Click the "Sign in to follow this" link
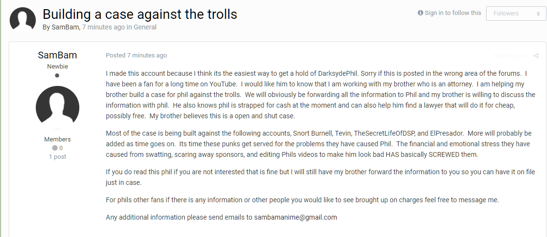 (x=453, y=13)
